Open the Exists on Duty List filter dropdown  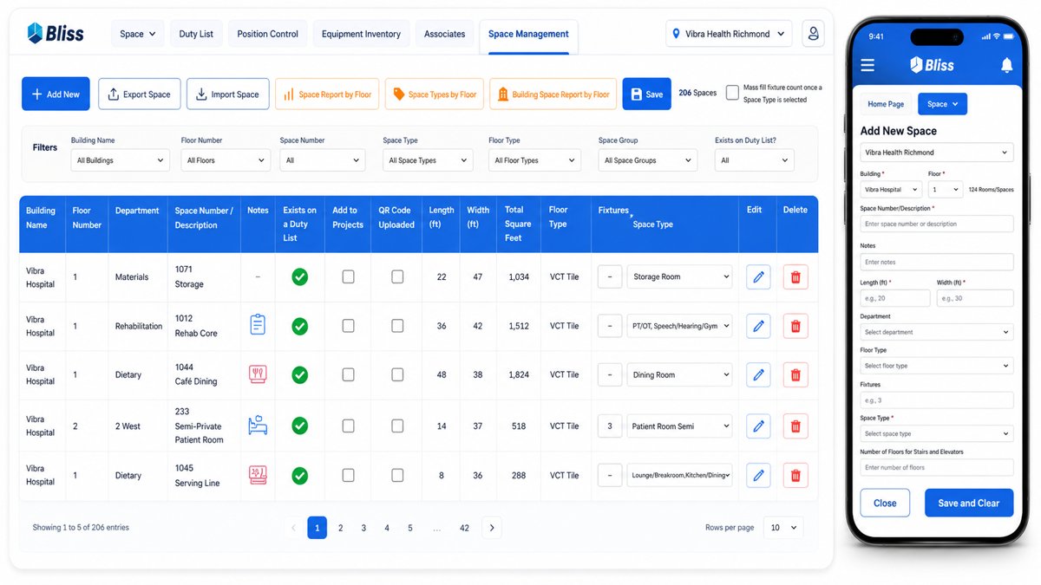754,160
